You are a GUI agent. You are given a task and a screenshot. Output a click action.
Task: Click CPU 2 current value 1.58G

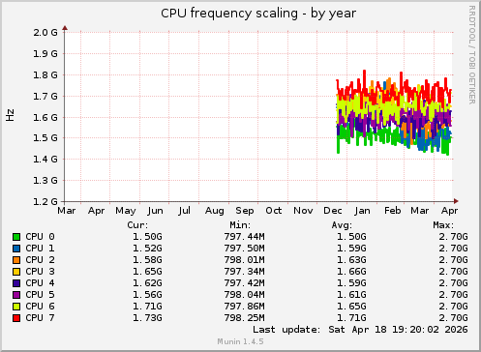point(147,260)
